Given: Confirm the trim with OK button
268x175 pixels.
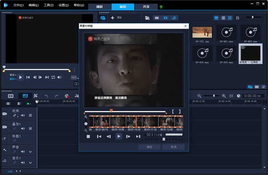Looking at the screenshot, I should (x=149, y=147).
